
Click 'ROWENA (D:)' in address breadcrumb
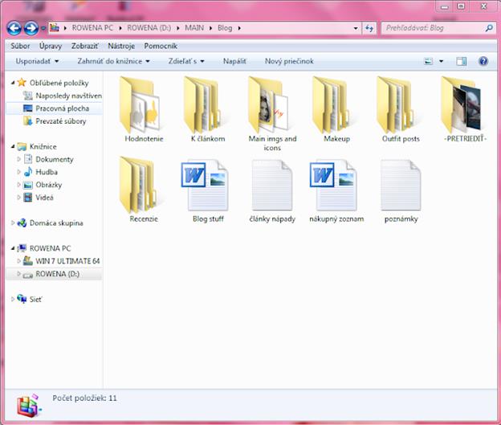[149, 28]
